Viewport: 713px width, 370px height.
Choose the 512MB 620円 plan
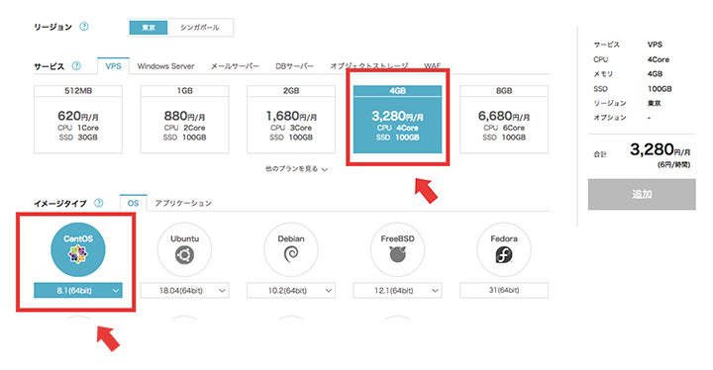pos(78,119)
